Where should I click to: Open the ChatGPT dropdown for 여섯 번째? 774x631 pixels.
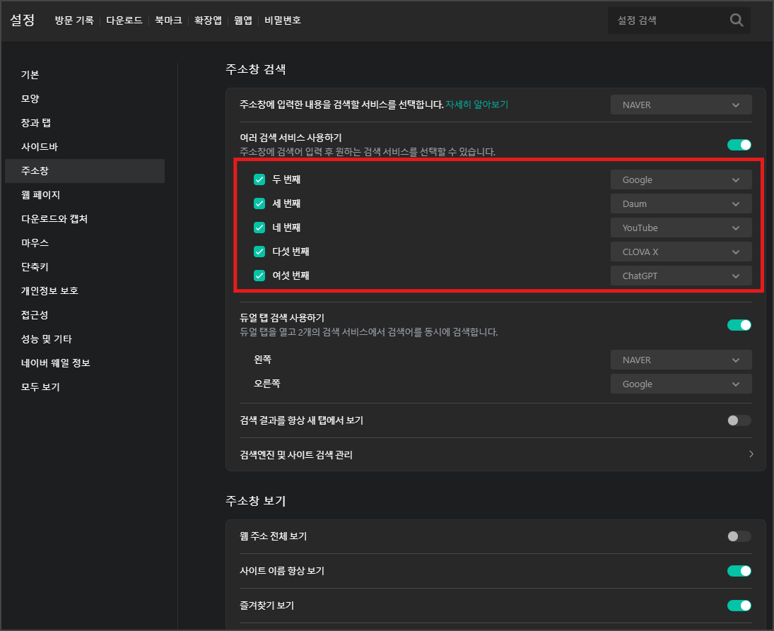[680, 276]
